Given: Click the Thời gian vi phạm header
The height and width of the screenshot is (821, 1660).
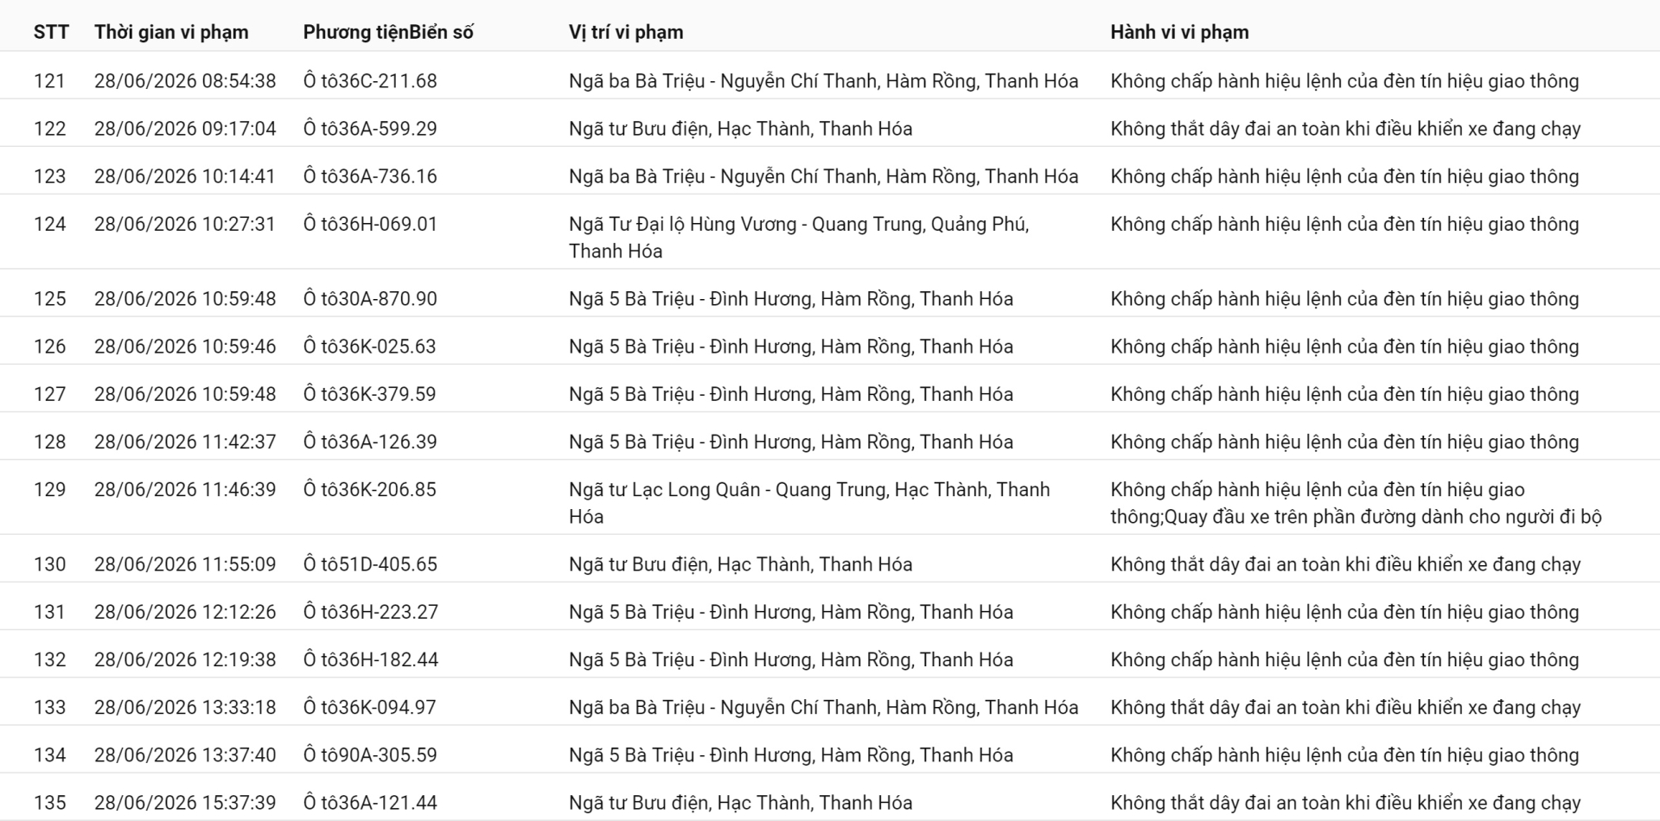Looking at the screenshot, I should pyautogui.click(x=171, y=32).
